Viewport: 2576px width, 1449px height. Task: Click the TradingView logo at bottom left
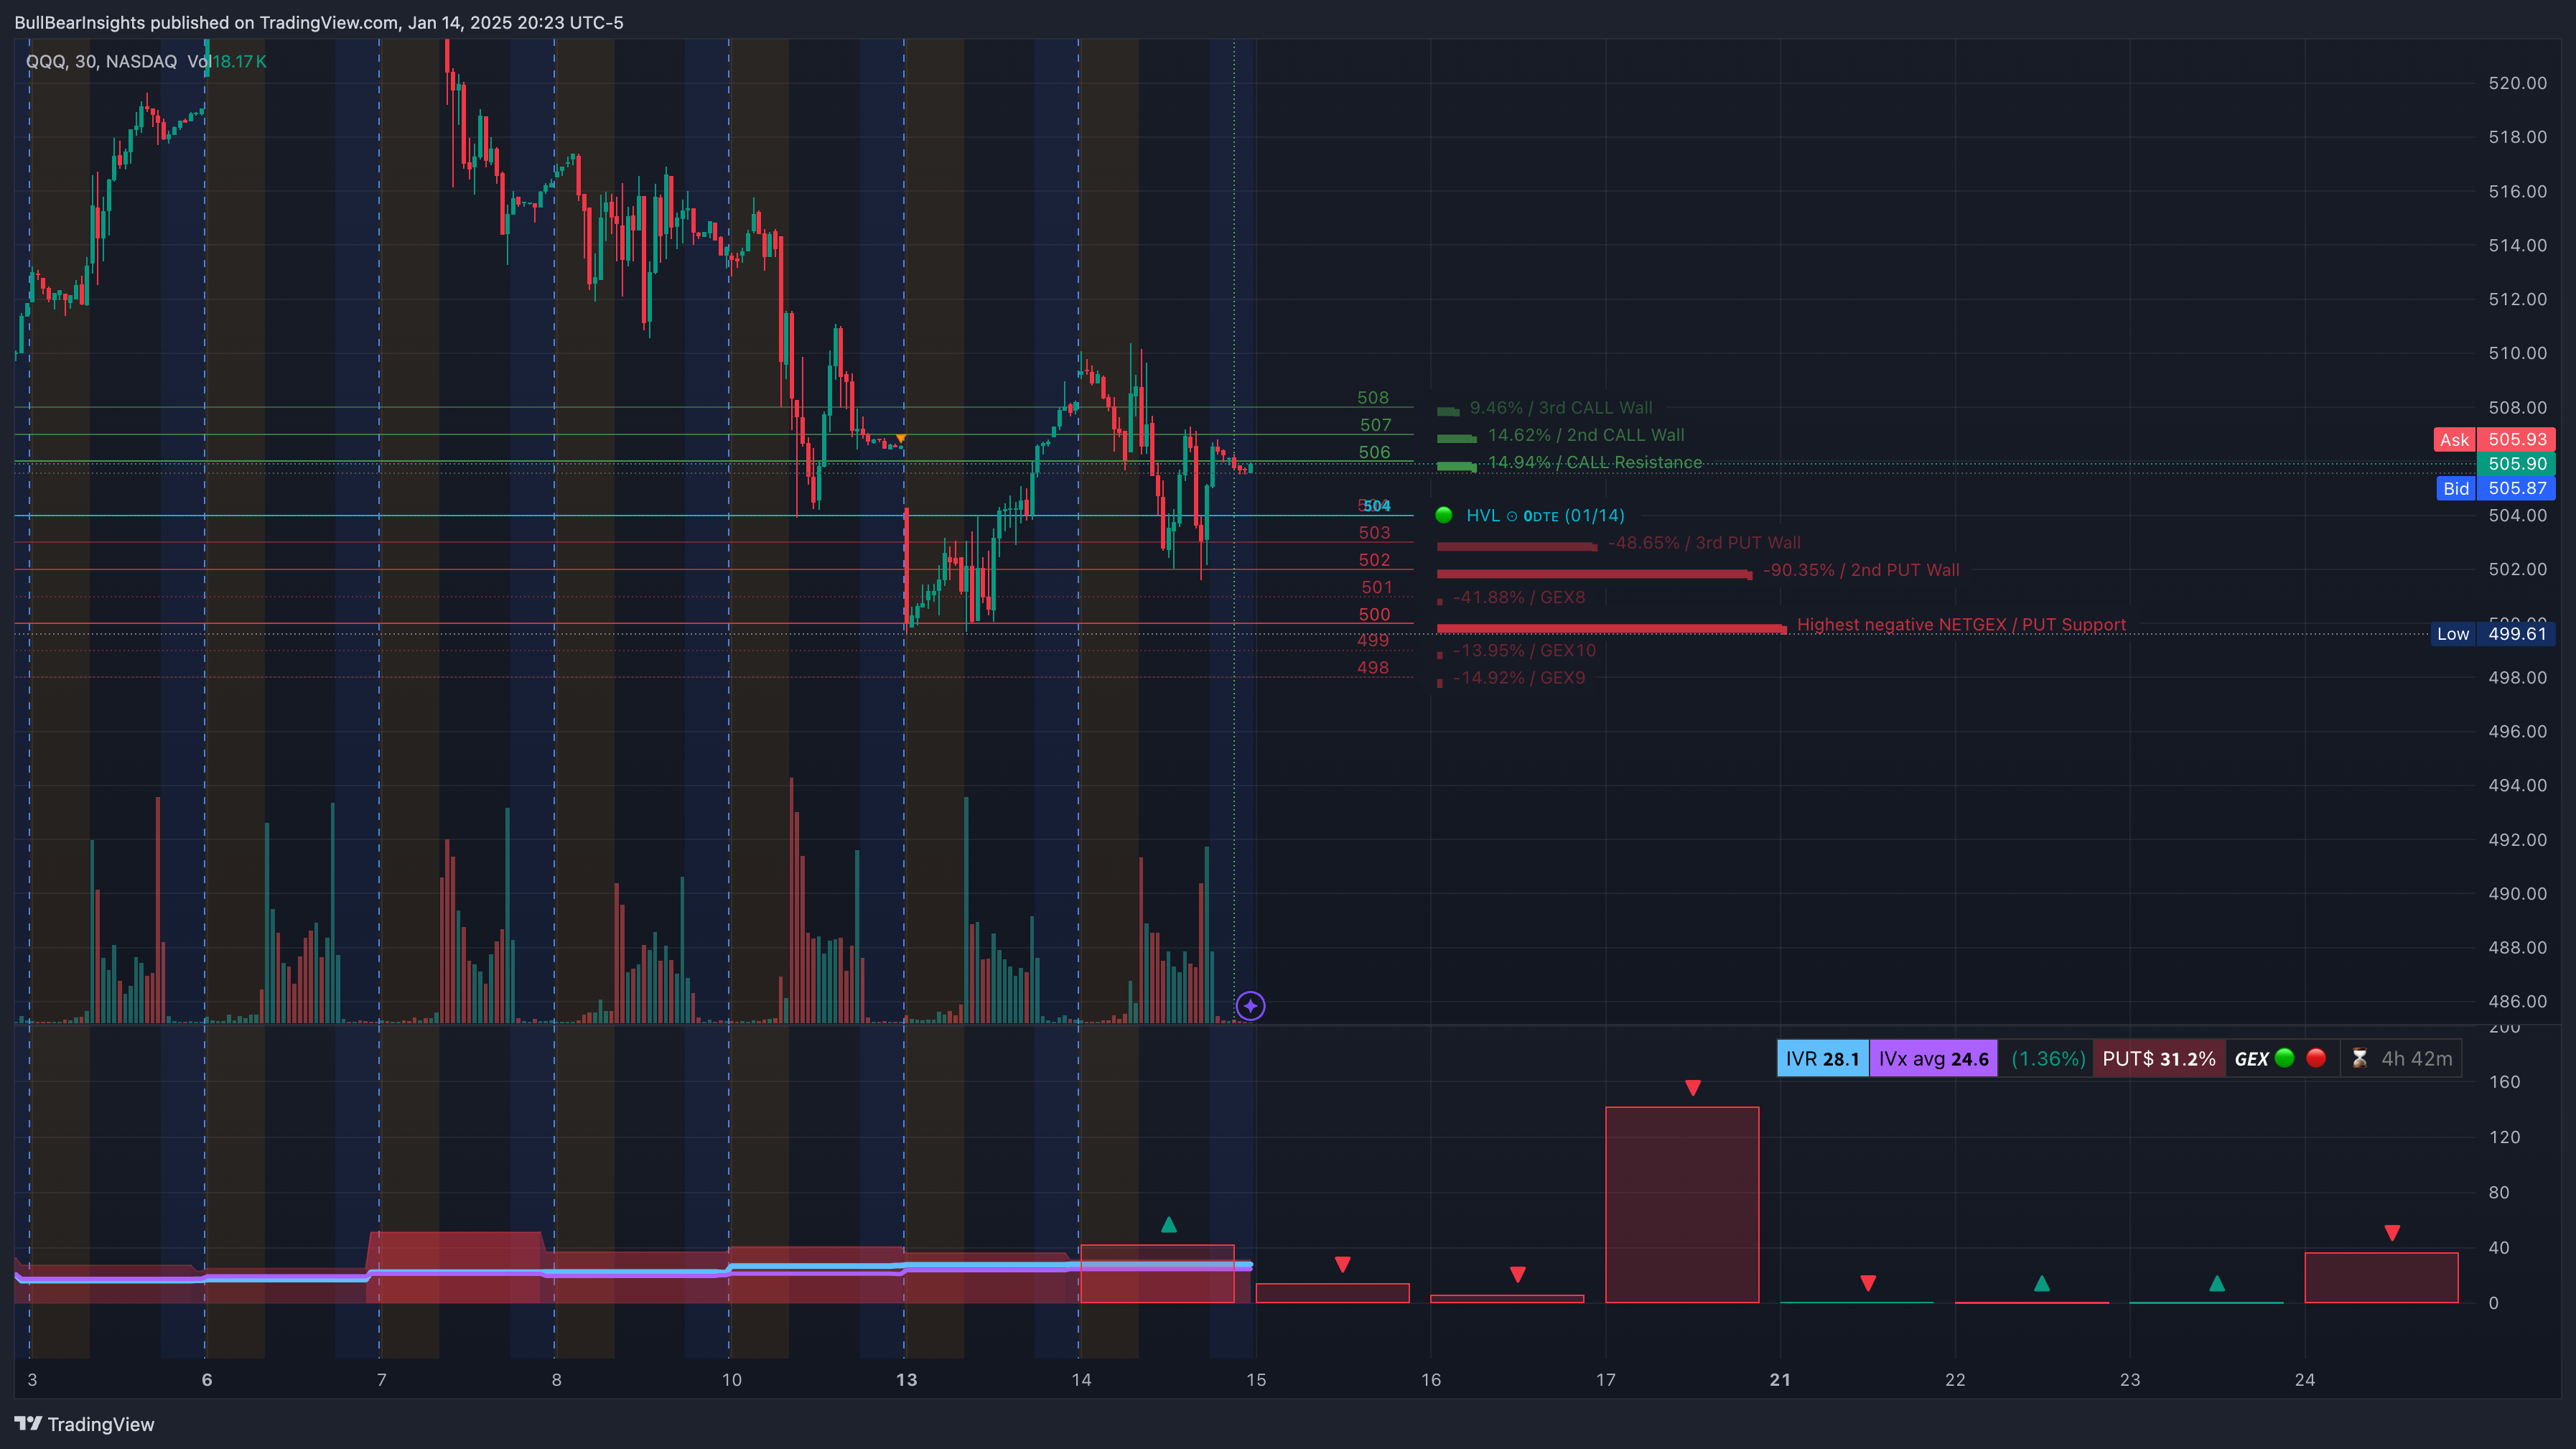84,1424
